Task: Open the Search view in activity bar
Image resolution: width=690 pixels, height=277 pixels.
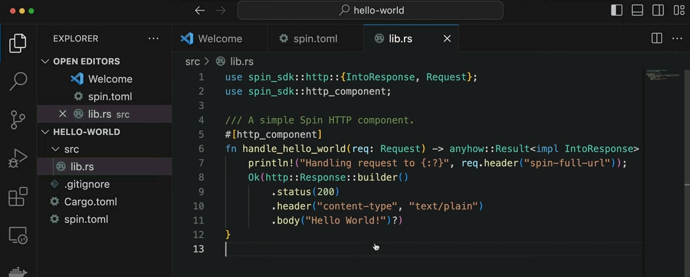Action: (x=18, y=82)
